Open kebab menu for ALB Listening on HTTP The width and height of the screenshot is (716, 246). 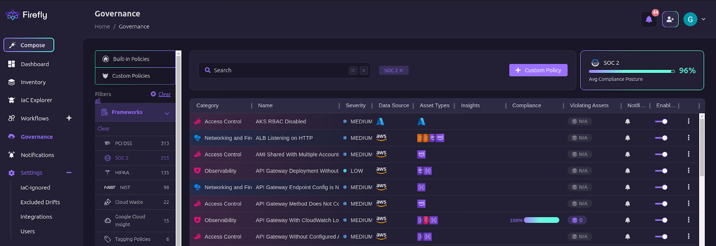pyautogui.click(x=688, y=138)
